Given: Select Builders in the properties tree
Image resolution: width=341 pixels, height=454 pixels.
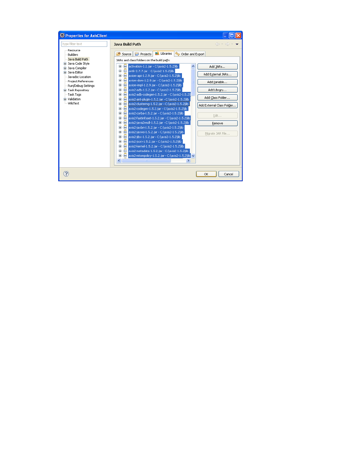Looking at the screenshot, I should coord(73,55).
